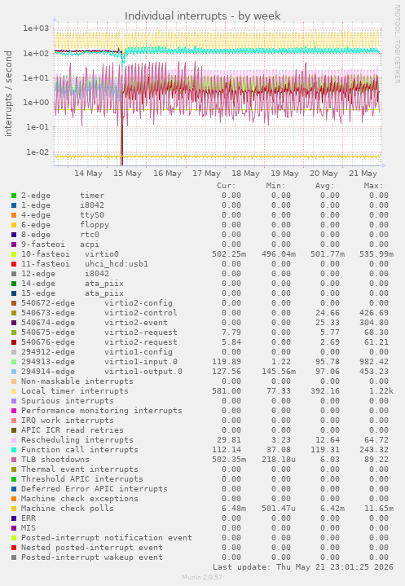Viewport: 405px width, 586px height.
Task: Click the Machine check polls legend swatch
Action: [14, 509]
